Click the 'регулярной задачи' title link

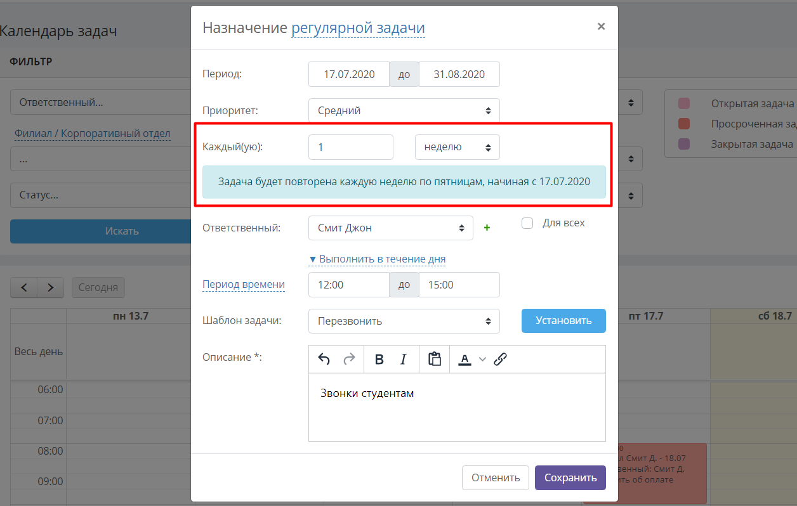(358, 28)
